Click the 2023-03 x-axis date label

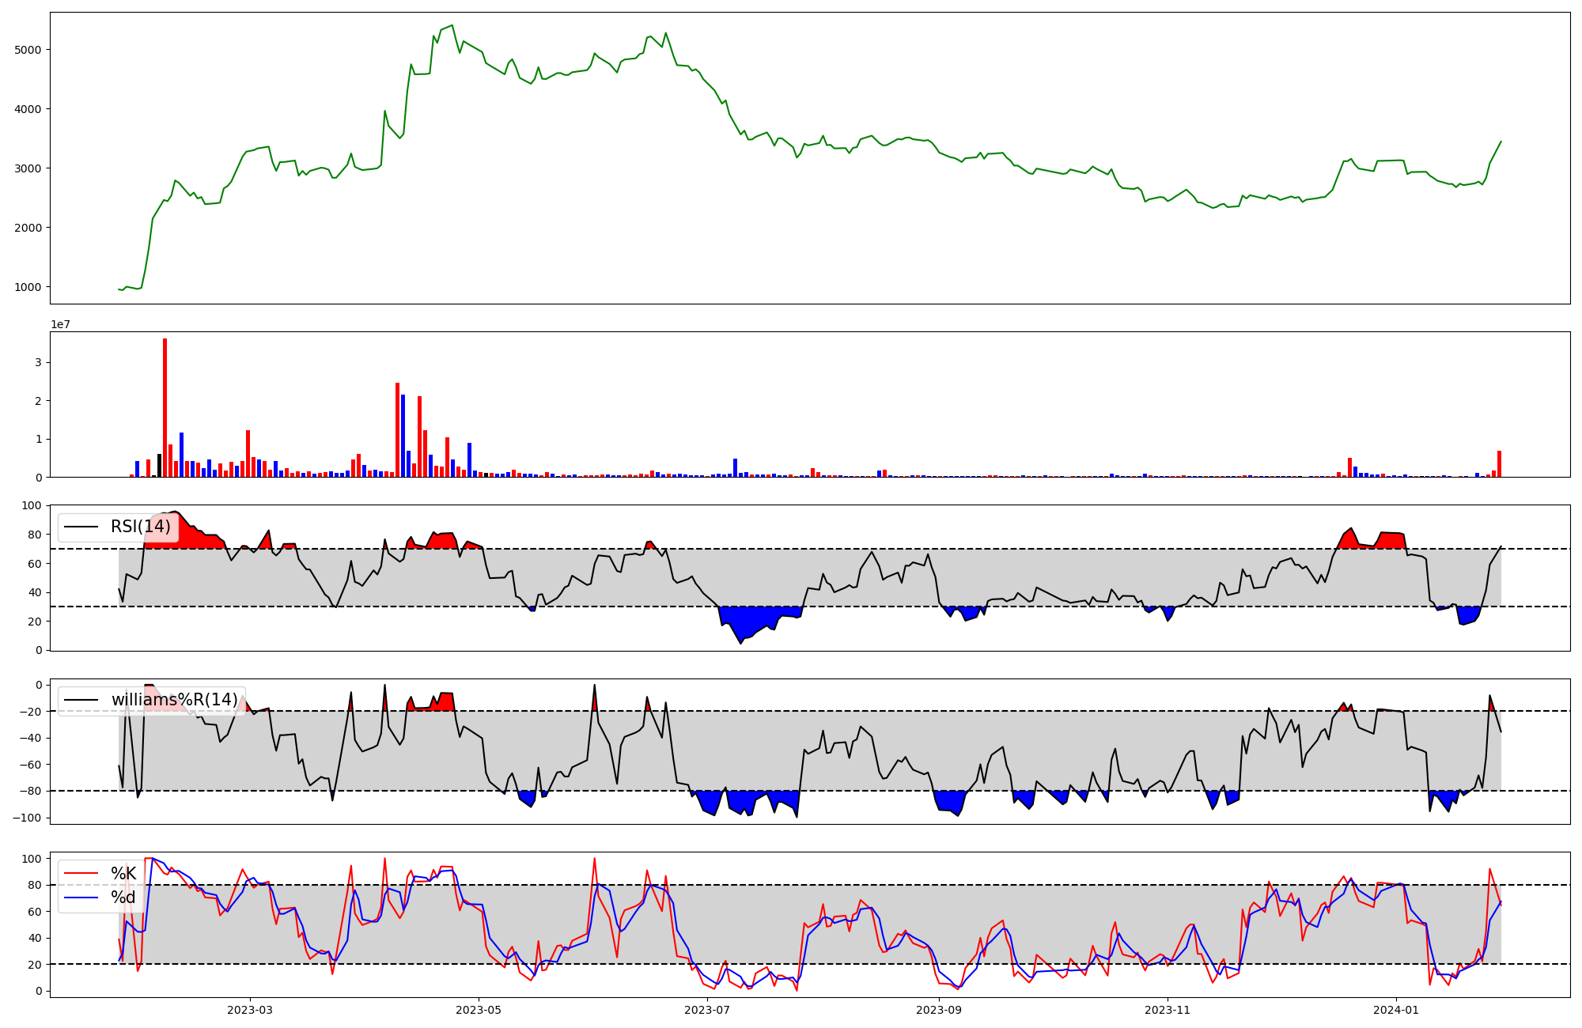250,1010
